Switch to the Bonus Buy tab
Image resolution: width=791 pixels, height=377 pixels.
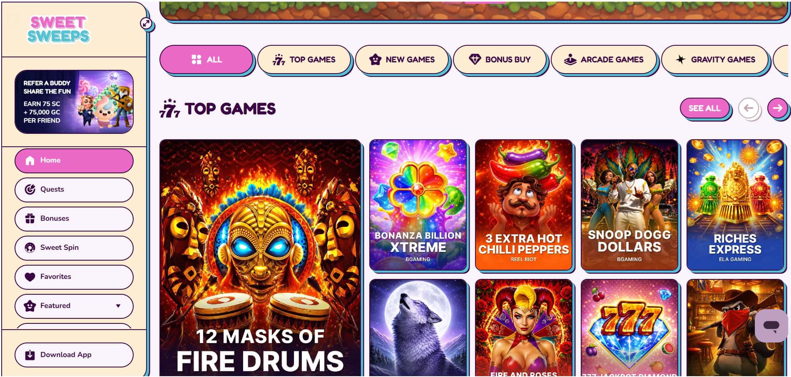click(x=500, y=59)
